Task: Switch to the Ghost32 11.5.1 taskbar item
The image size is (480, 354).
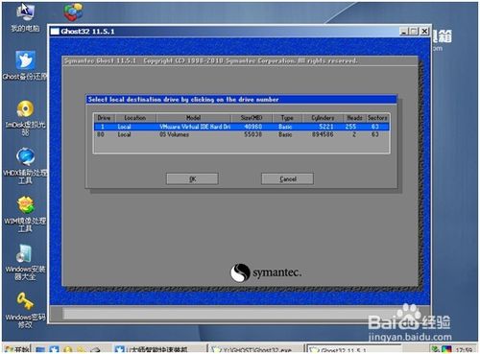Action: (x=353, y=349)
